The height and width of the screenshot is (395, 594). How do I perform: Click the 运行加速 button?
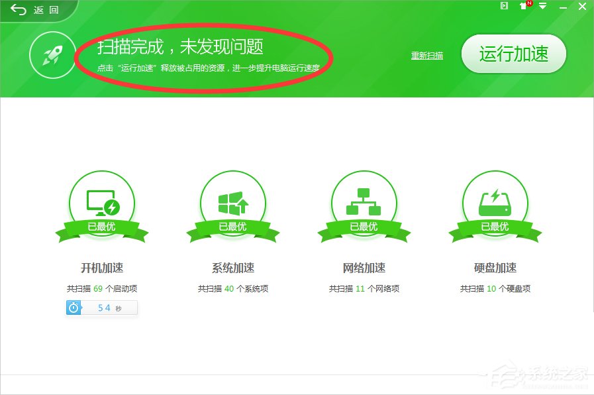[x=514, y=54]
